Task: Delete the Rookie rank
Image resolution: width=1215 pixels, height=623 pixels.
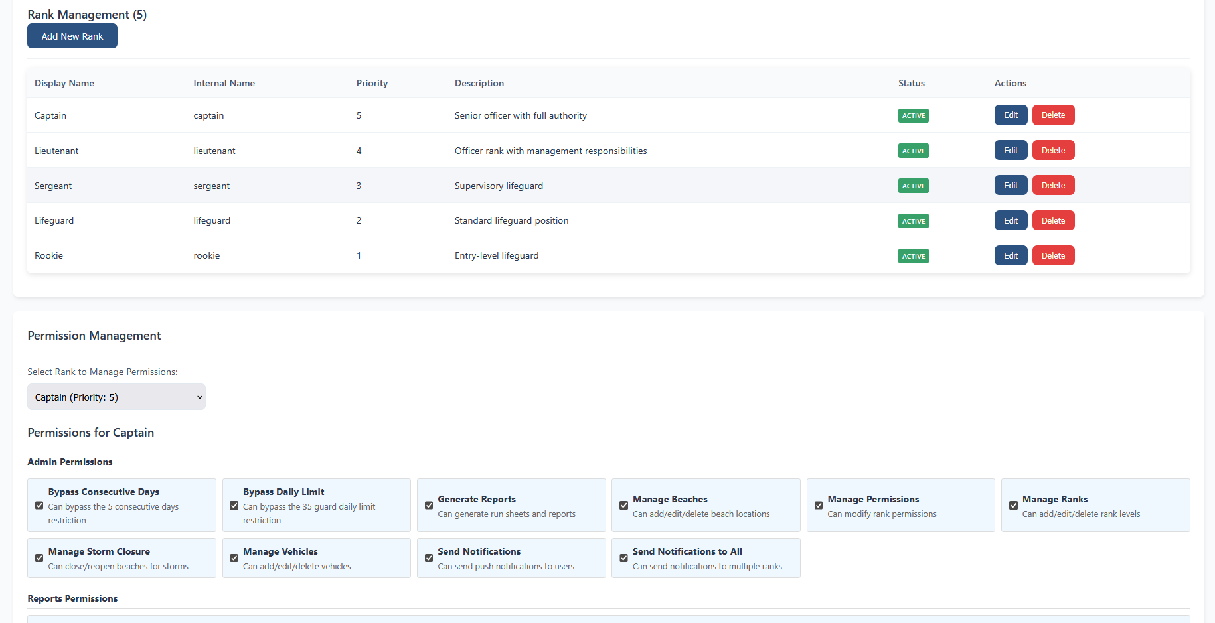Action: point(1053,255)
